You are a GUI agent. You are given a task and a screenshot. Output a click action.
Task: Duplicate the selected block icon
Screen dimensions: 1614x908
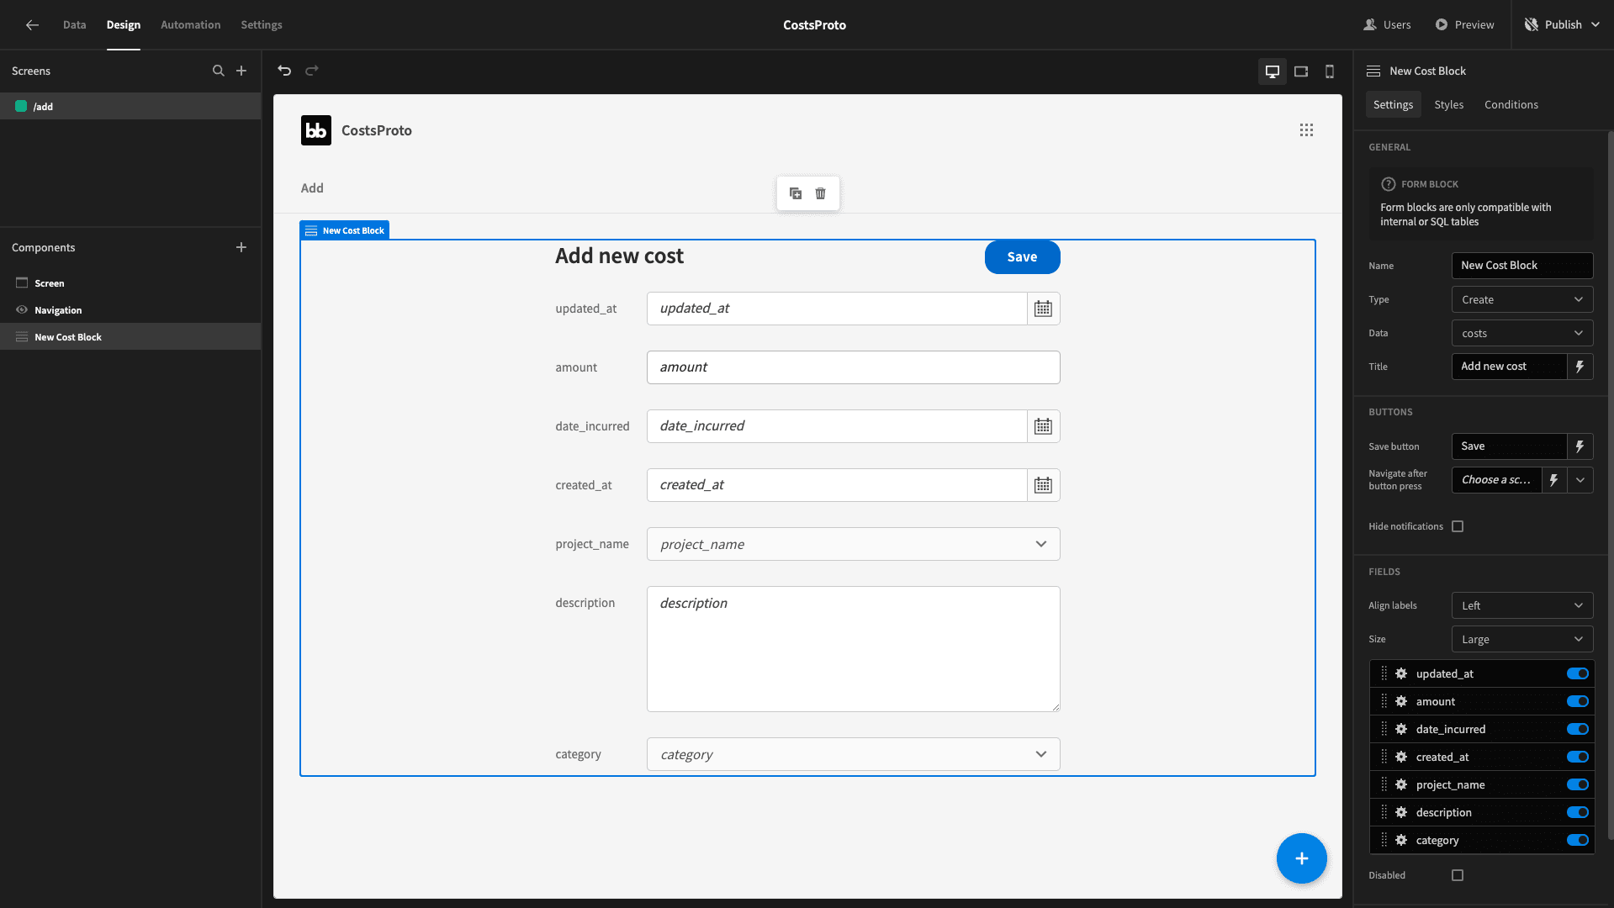(x=796, y=193)
